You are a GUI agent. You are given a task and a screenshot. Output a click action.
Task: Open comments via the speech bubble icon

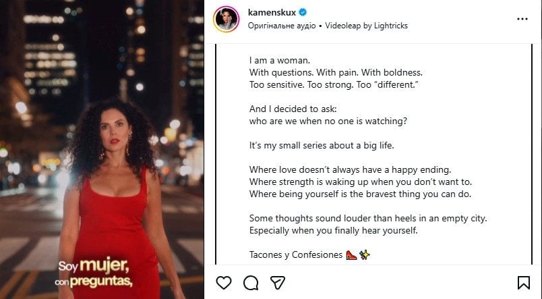(x=251, y=282)
